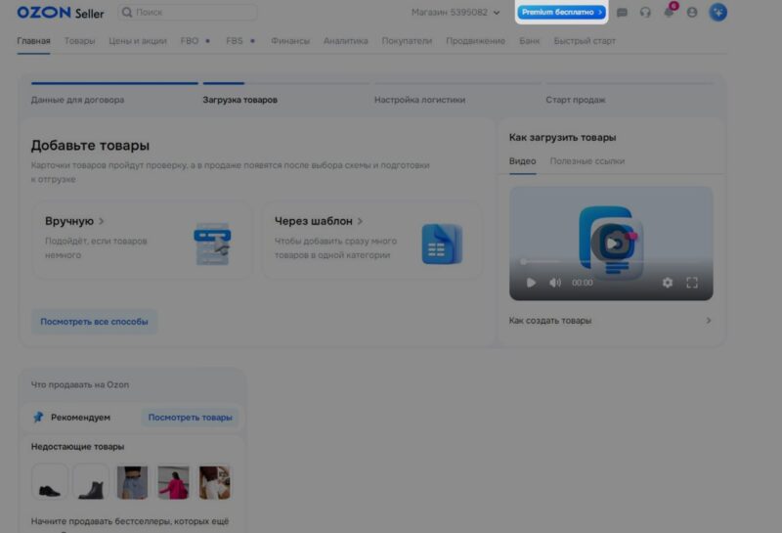782x533 pixels.
Task: Open the FBO tab
Action: [190, 41]
